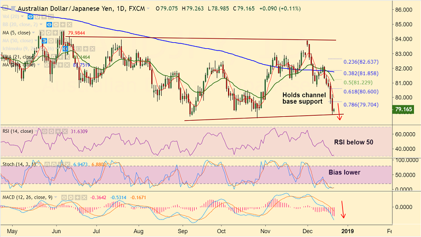The width and height of the screenshot is (421, 237).
Task: Open settings gear for Stoch indicator
Action: [x=54, y=164]
